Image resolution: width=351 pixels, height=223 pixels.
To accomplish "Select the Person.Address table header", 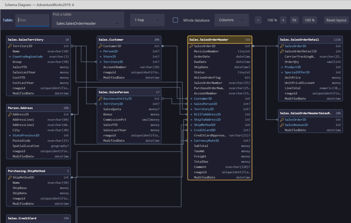I will coord(38,108).
